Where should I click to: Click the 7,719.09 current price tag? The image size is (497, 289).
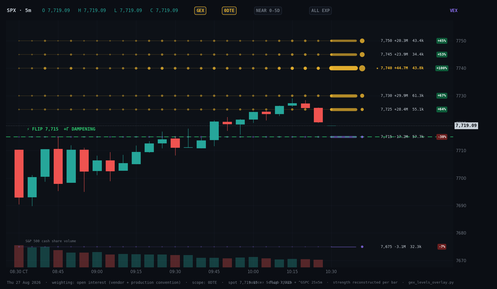click(x=466, y=126)
